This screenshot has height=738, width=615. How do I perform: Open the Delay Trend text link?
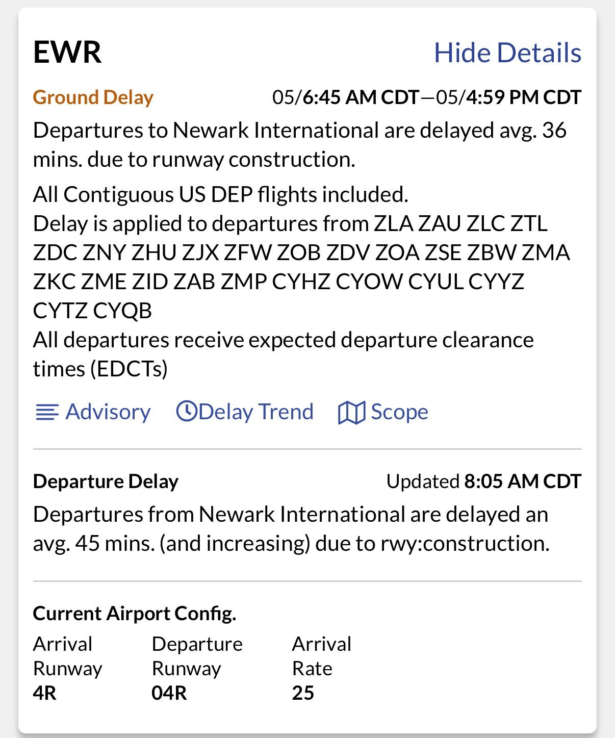coord(256,412)
